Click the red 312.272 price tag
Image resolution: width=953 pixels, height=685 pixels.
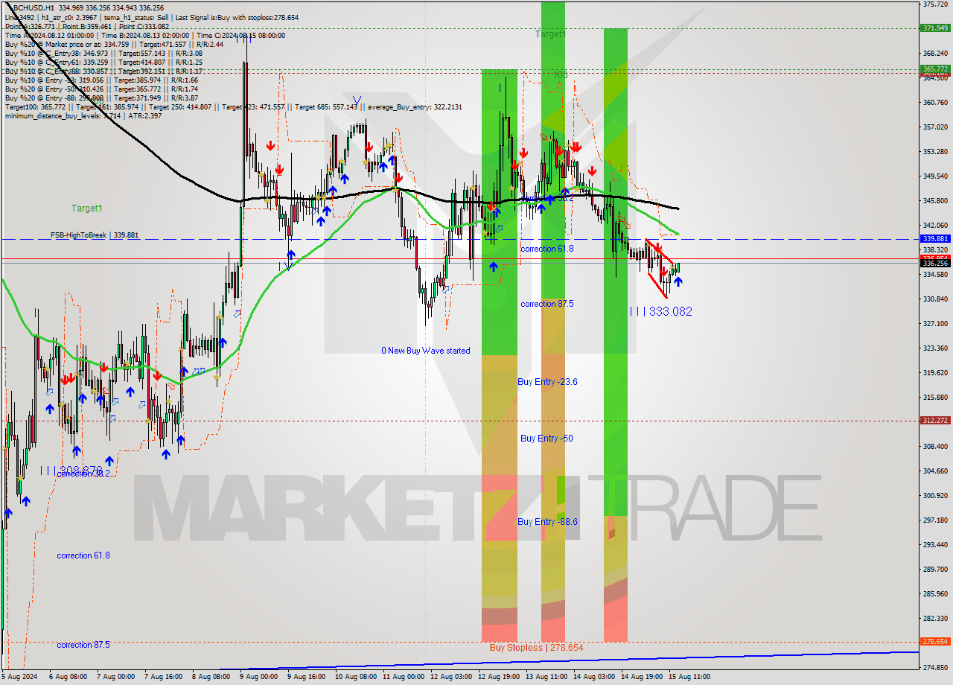[x=935, y=420]
